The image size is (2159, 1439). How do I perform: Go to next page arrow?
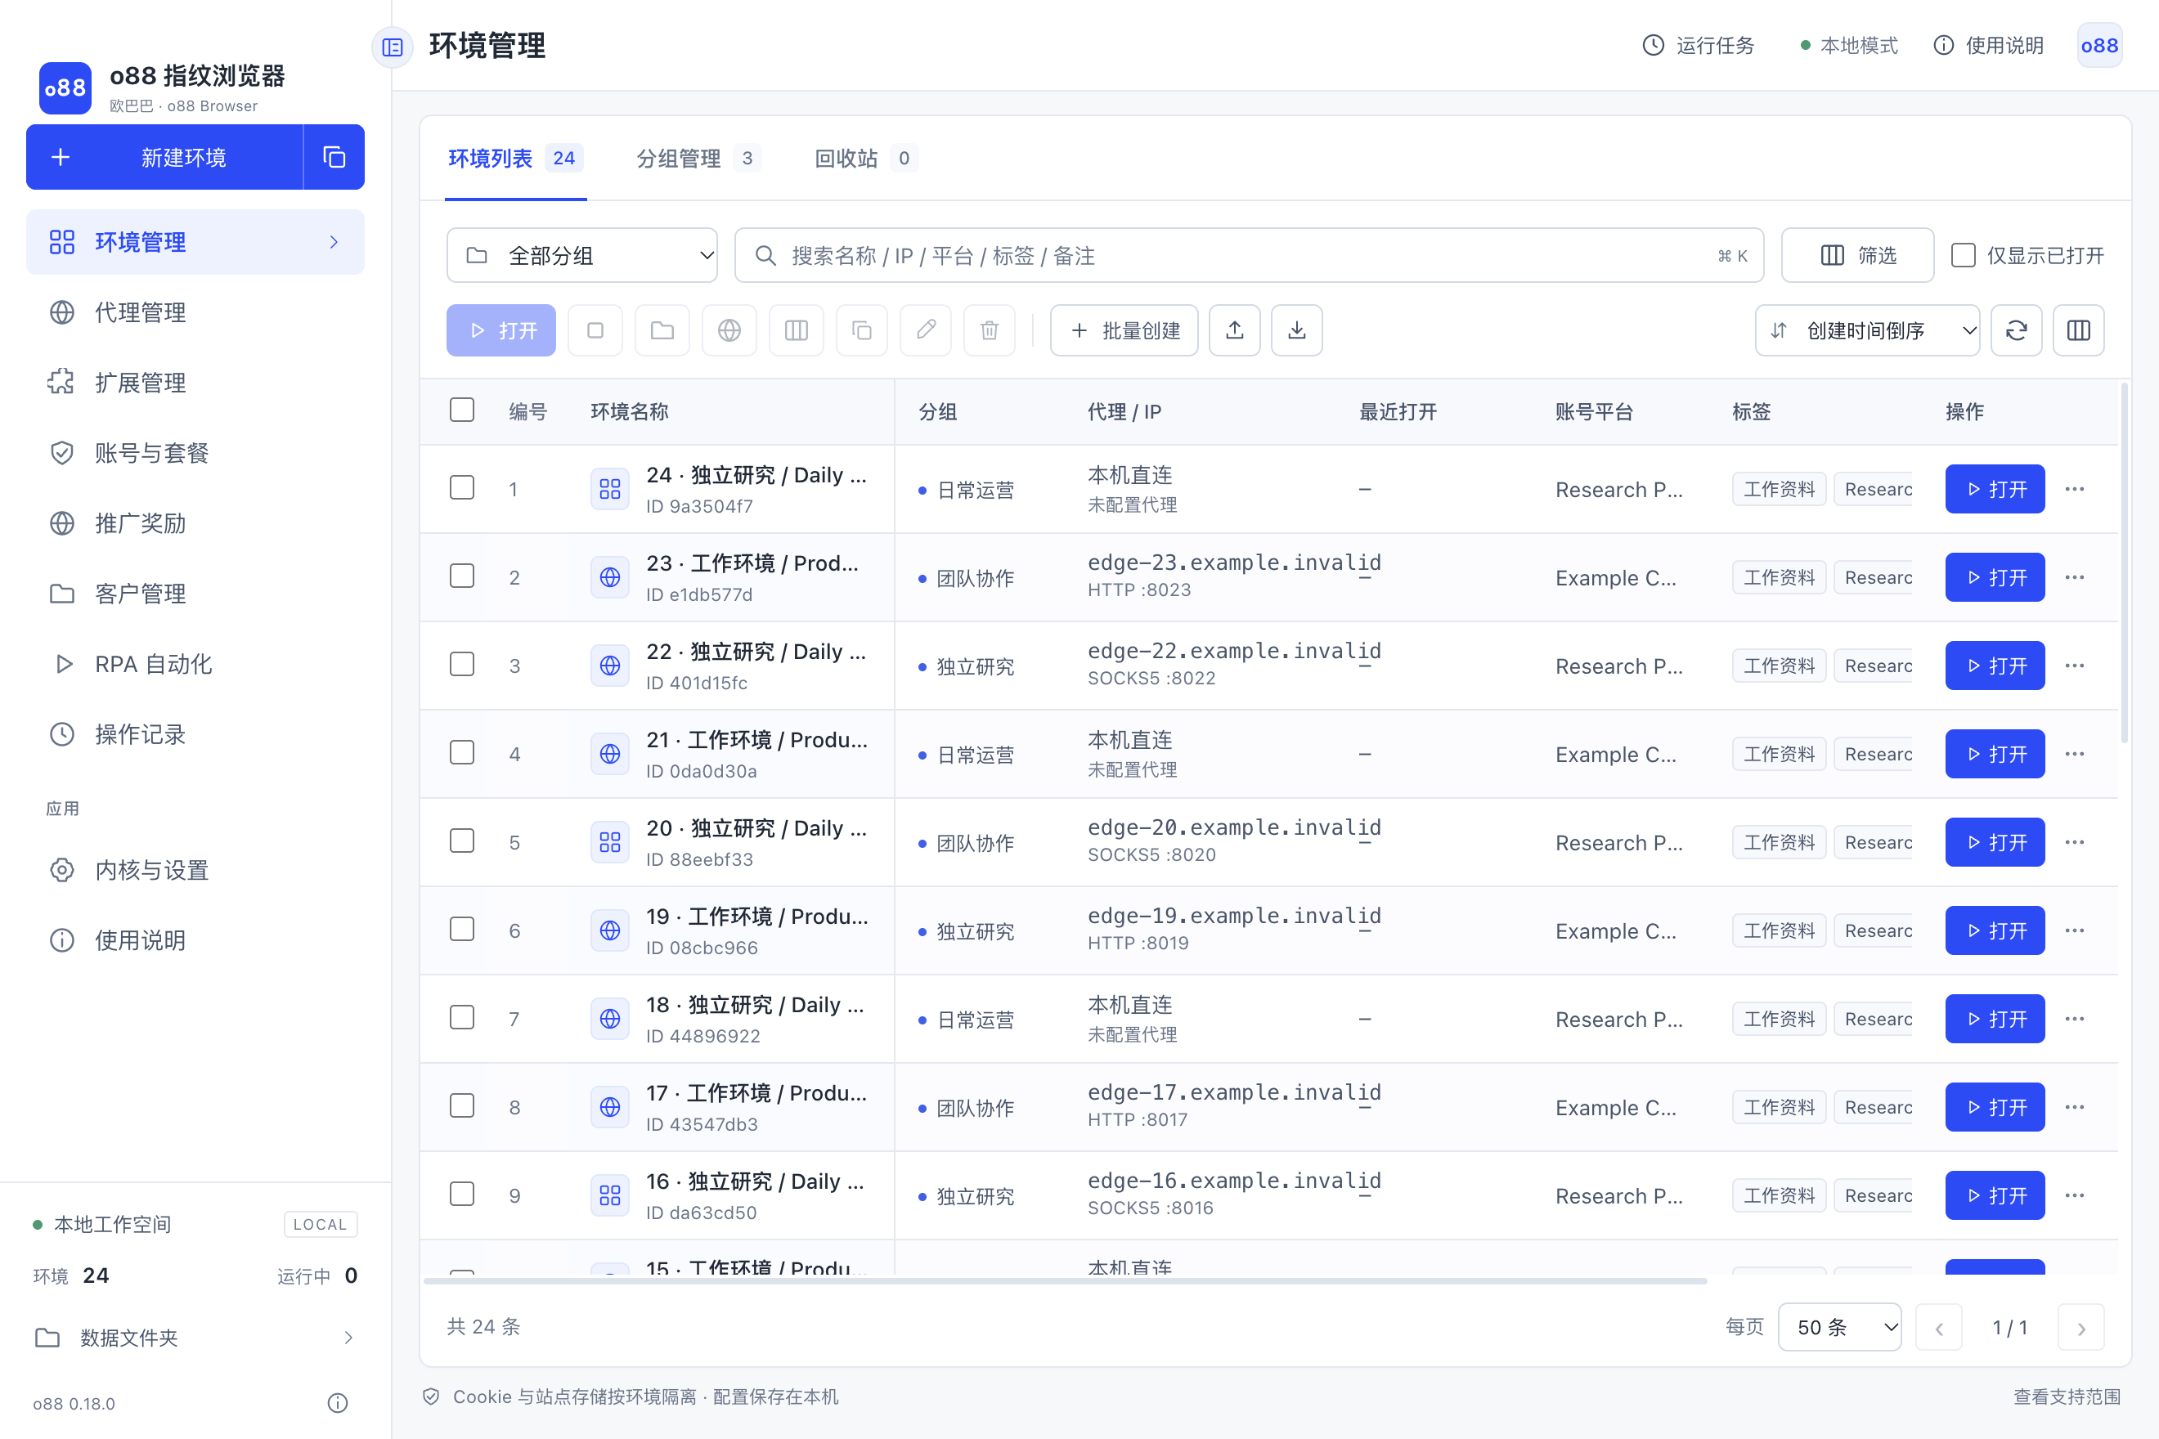tap(2081, 1327)
